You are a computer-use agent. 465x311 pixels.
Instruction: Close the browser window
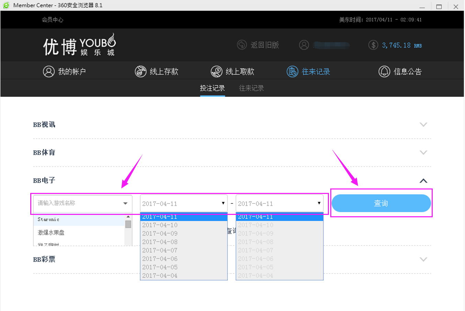456,7
